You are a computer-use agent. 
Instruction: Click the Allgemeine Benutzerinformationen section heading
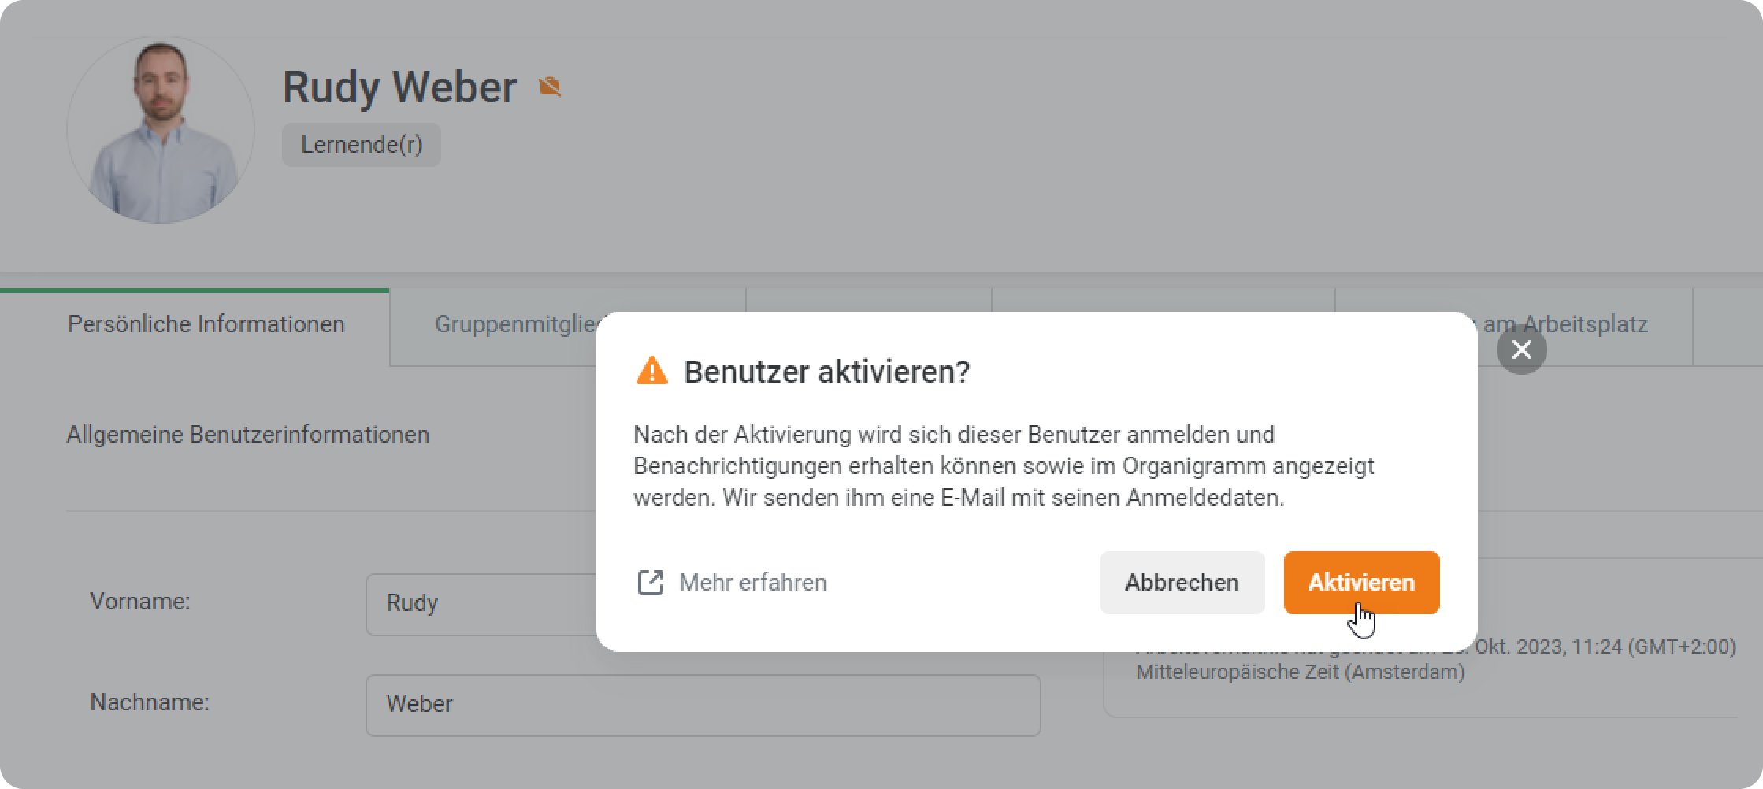(248, 435)
